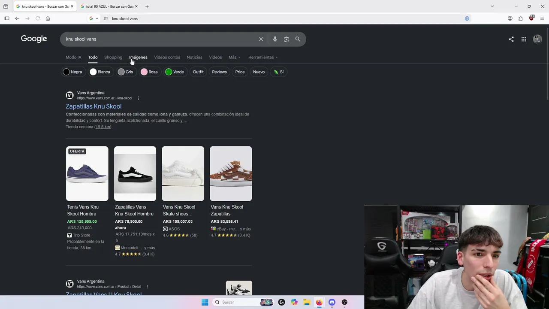
Task: Open the 'Zapatillas Knu Skool' result link
Action: click(x=94, y=106)
